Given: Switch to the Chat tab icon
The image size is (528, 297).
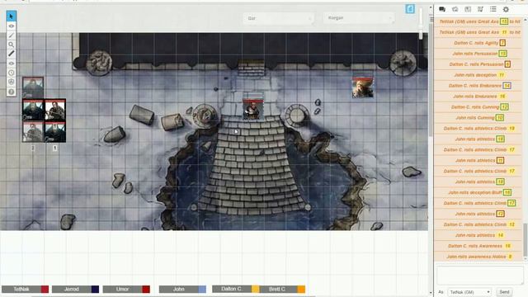Looking at the screenshot, I should point(442,9).
